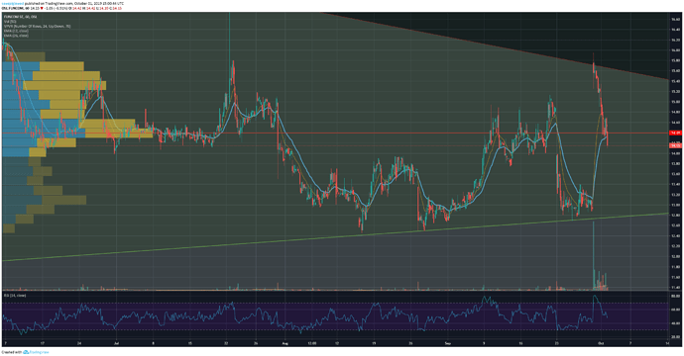This screenshot has height=356, width=684.
Task: Click the Jul label on time axis
Action: pyautogui.click(x=116, y=343)
